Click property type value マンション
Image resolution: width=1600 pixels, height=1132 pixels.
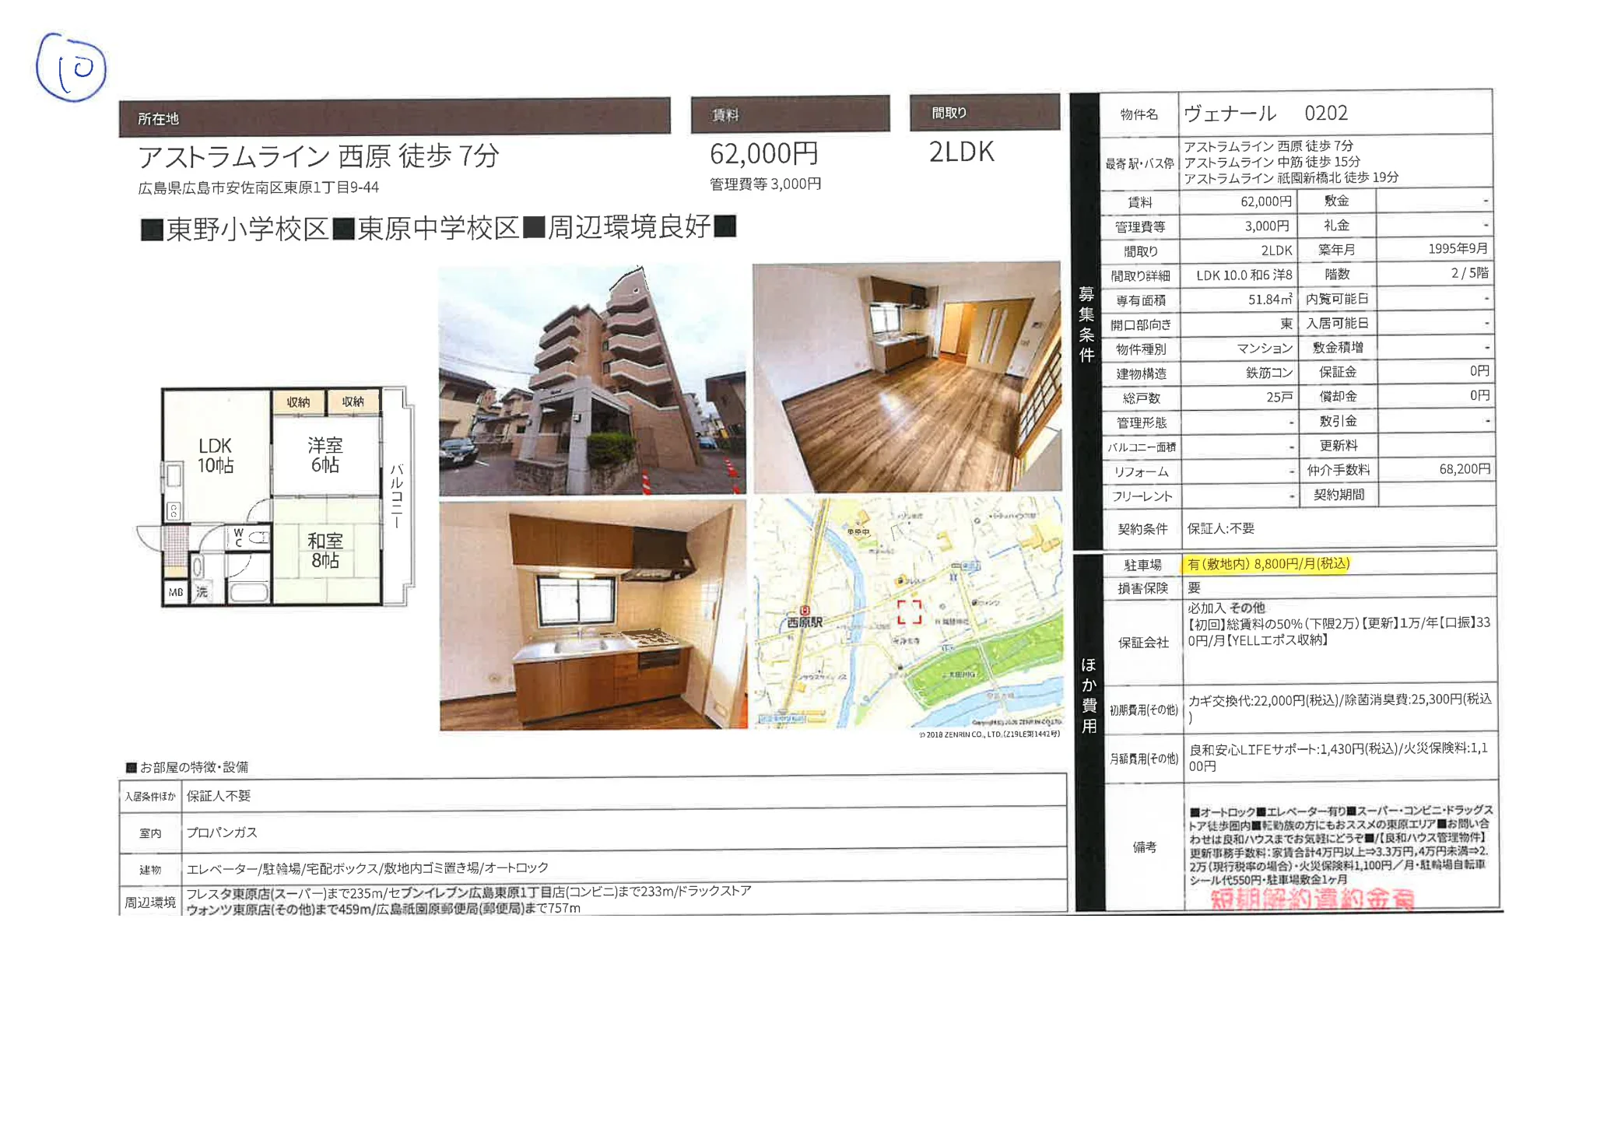(x=1265, y=349)
